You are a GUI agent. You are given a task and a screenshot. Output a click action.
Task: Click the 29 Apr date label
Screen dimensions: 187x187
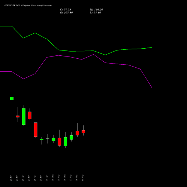click(x=41, y=178)
